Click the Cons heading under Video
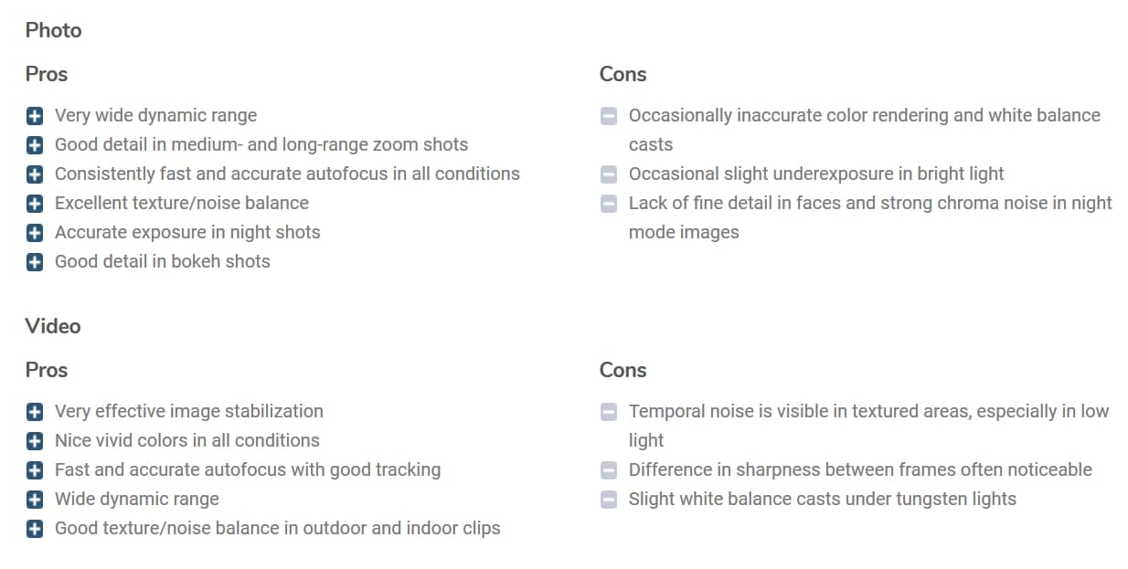This screenshot has width=1128, height=569. [623, 370]
